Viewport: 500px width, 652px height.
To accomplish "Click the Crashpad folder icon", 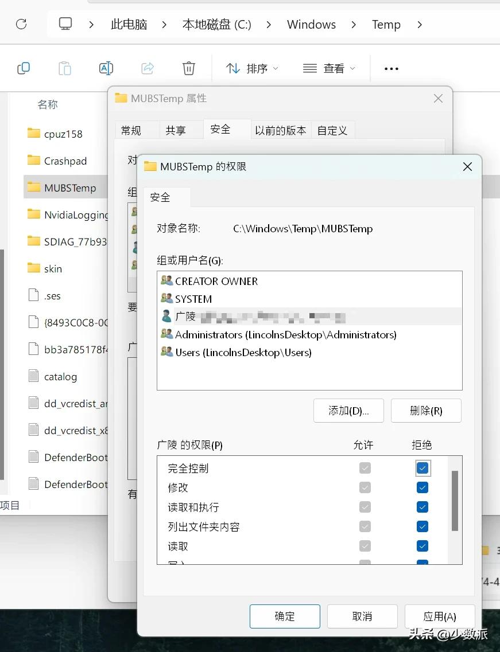I will pyautogui.click(x=34, y=160).
